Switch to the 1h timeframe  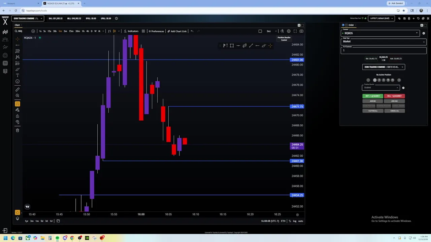[x=83, y=31]
